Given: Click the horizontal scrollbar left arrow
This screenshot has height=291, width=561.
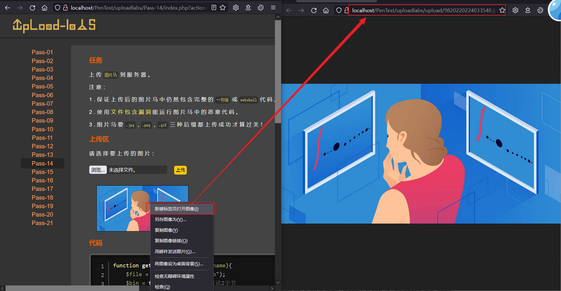Looking at the screenshot, I should (x=3, y=288).
